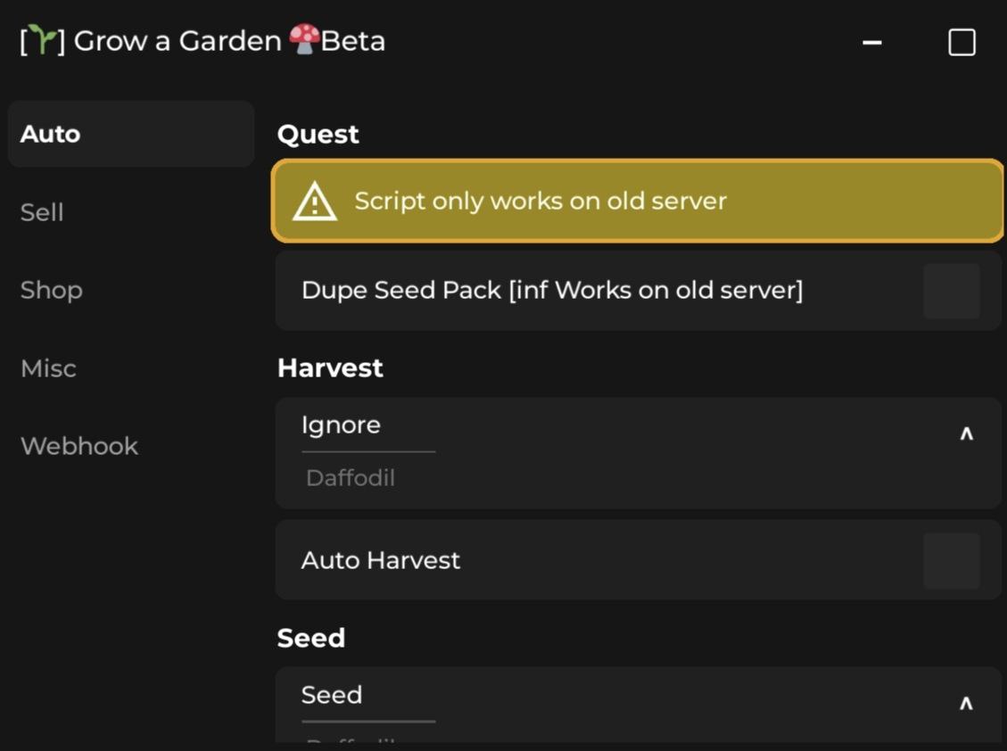
Task: Minimize the Grow a Garden window
Action: [x=871, y=42]
